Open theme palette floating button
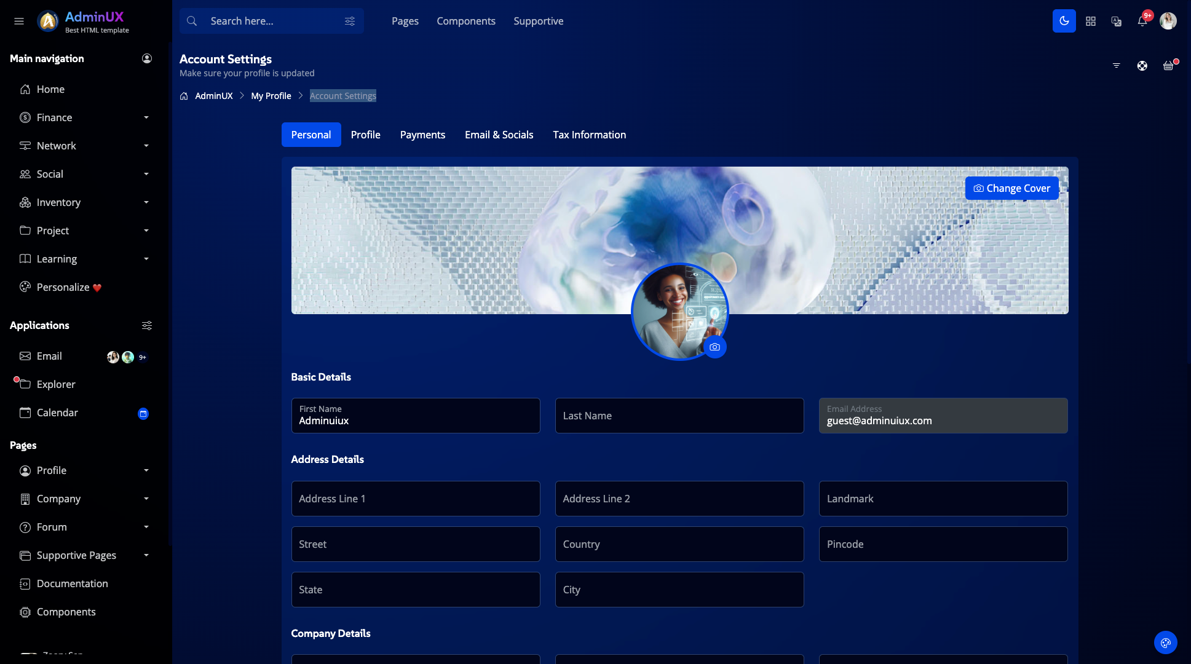 click(1165, 642)
